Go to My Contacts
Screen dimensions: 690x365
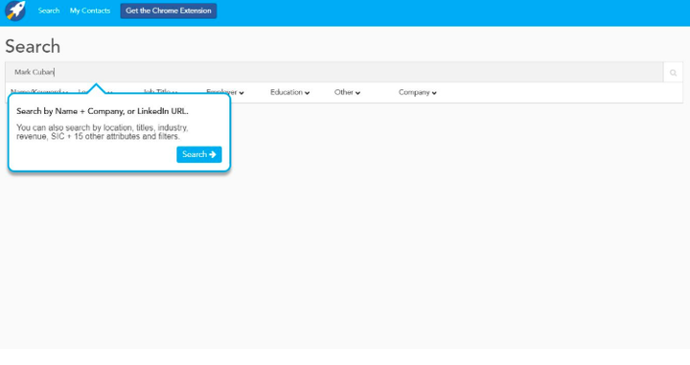click(90, 11)
